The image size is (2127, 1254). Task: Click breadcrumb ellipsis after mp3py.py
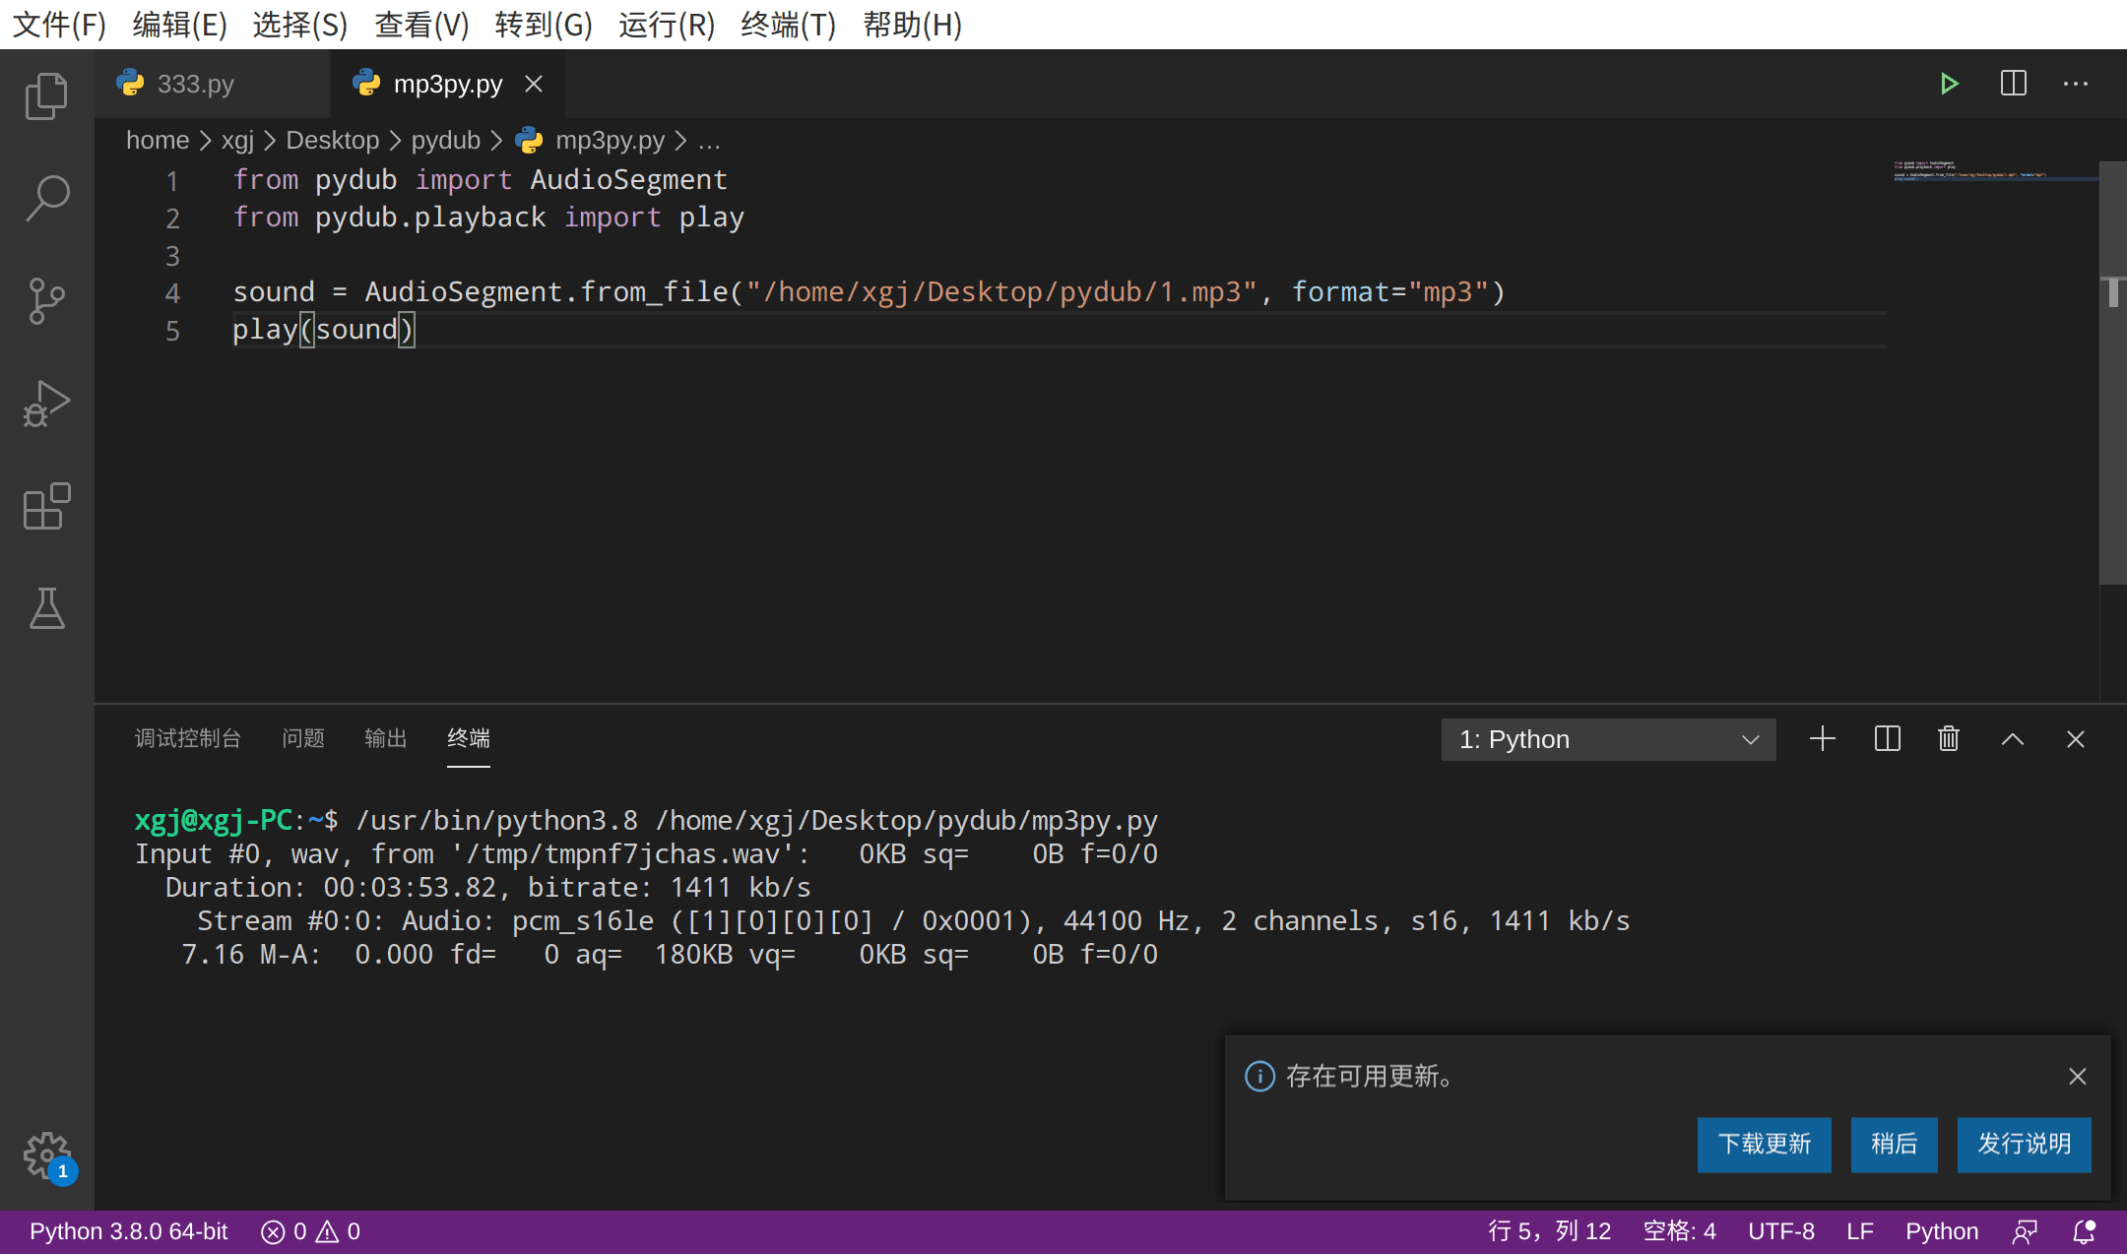tap(709, 140)
